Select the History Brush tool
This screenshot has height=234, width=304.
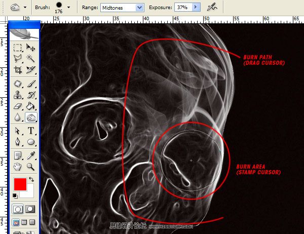[x=30, y=95]
